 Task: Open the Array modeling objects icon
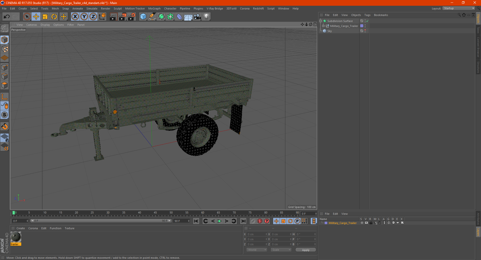click(171, 17)
